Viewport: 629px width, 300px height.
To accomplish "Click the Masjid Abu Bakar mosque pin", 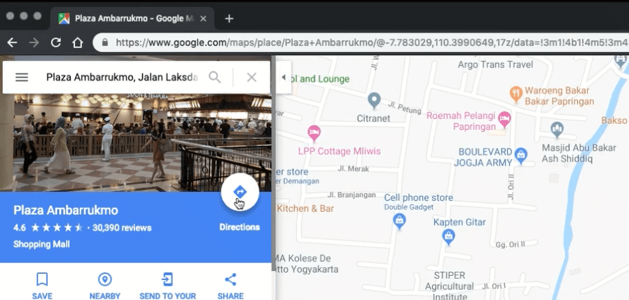I will pyautogui.click(x=557, y=130).
